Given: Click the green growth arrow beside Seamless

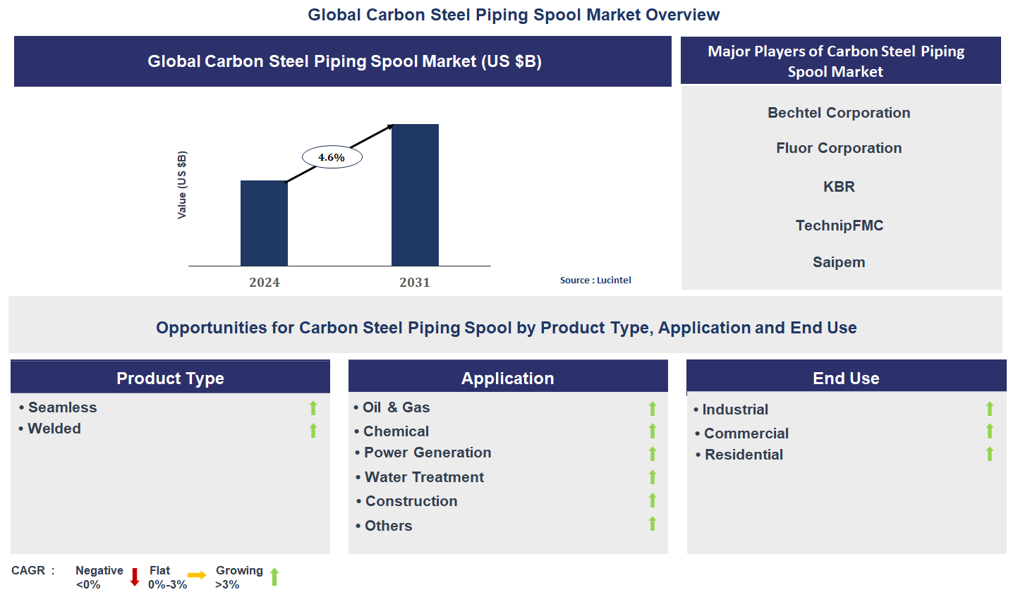Looking at the screenshot, I should click(x=313, y=407).
